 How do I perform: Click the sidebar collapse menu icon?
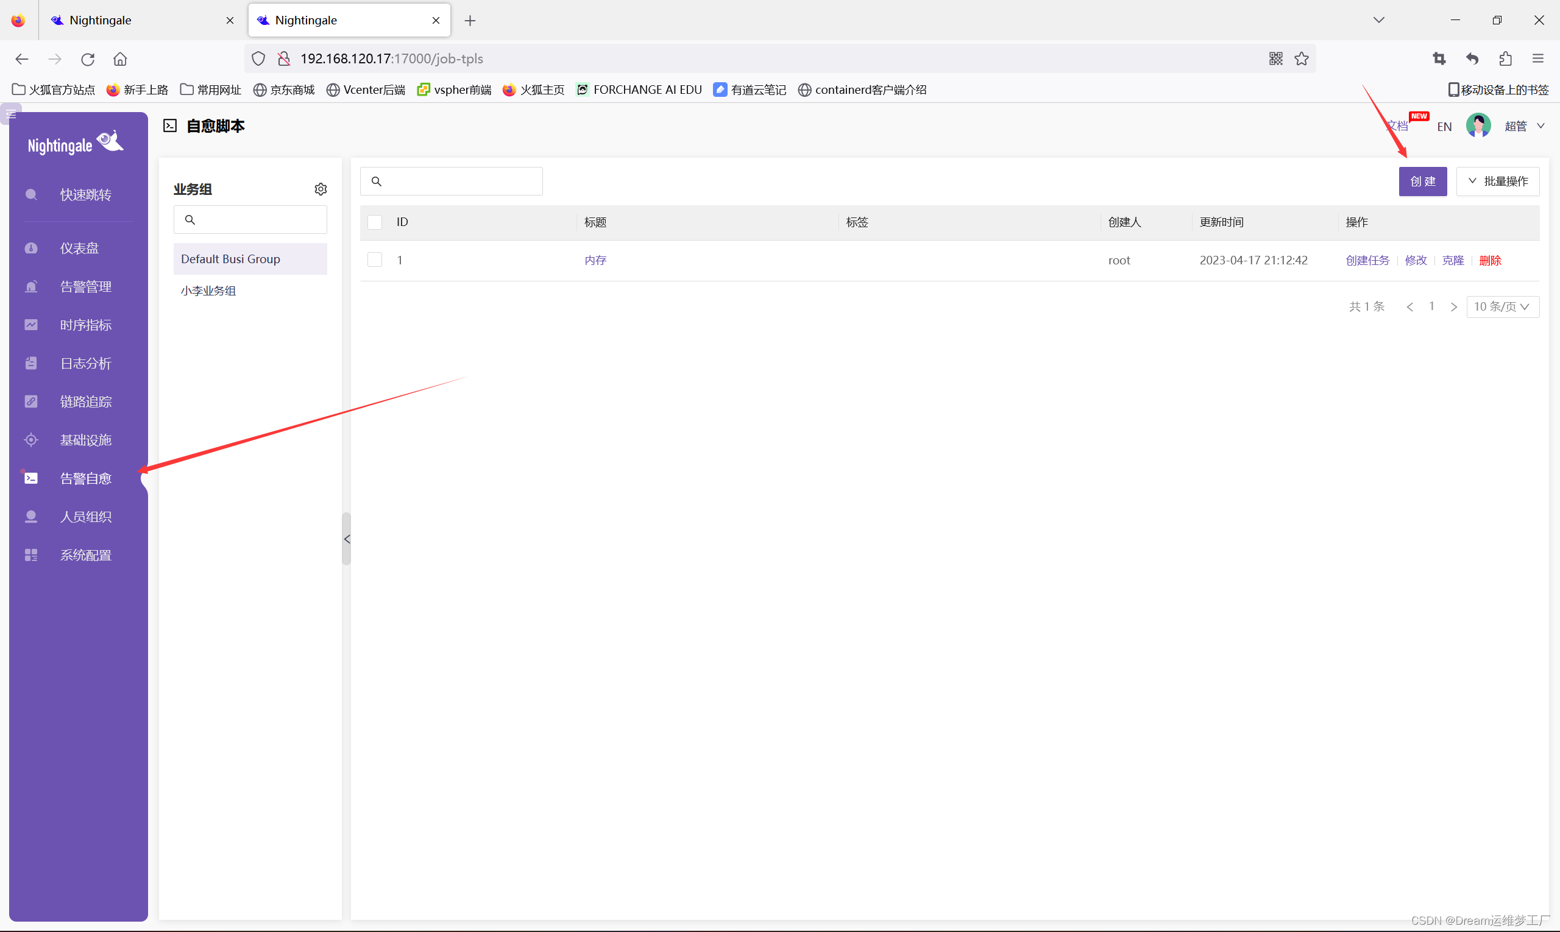pos(11,115)
